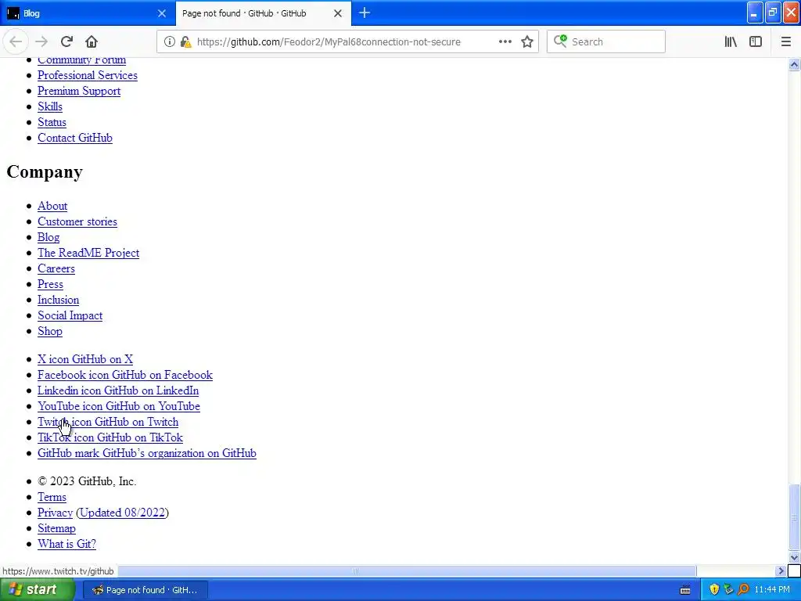Open the browser home page
The height and width of the screenshot is (601, 801).
click(92, 41)
